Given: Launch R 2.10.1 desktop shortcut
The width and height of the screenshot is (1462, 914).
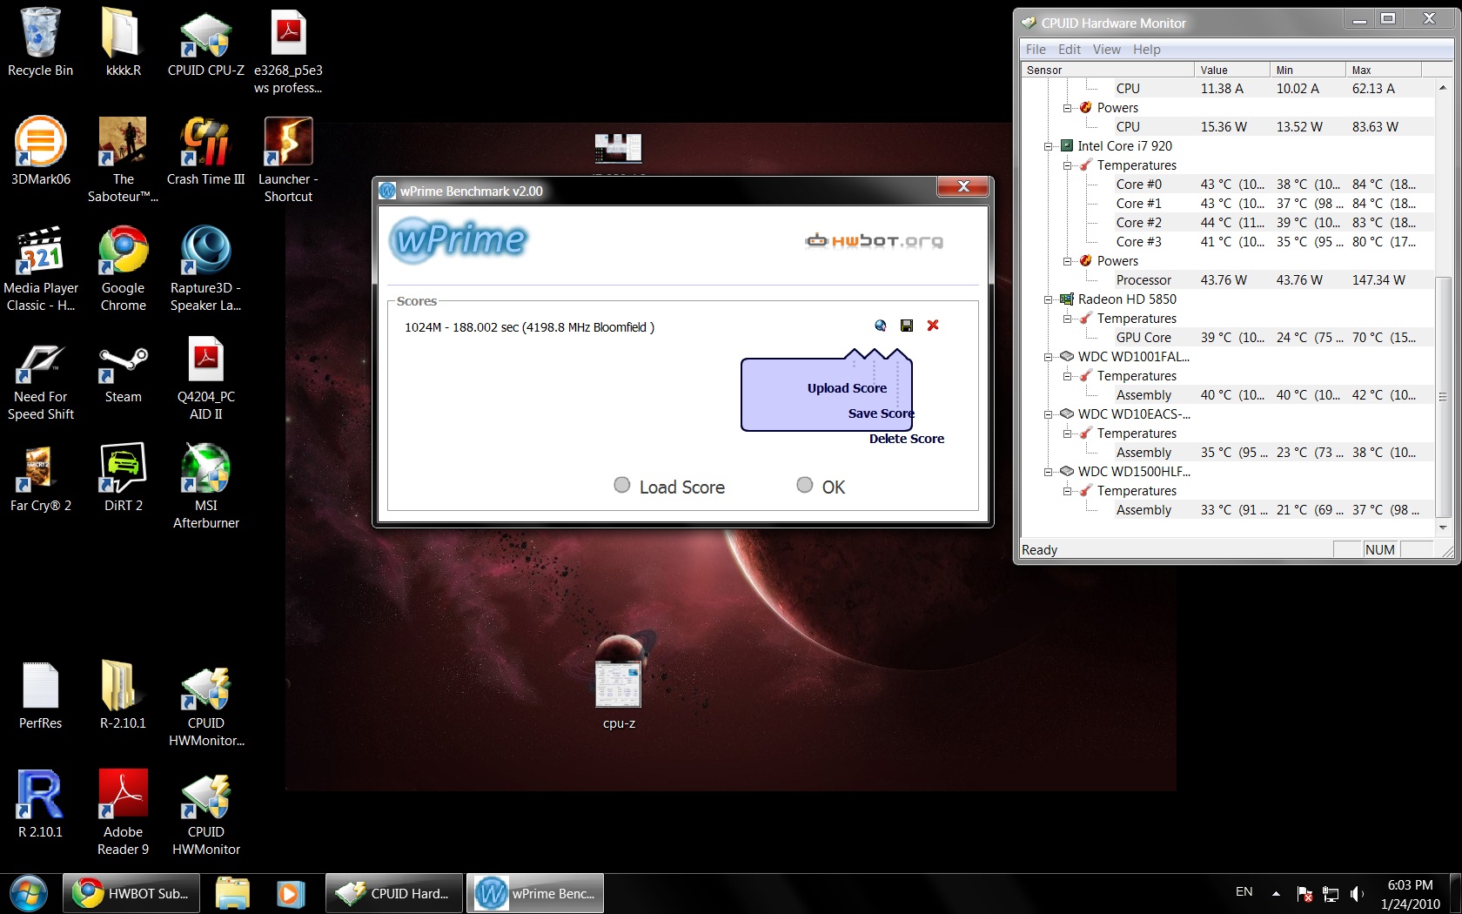Looking at the screenshot, I should (40, 803).
